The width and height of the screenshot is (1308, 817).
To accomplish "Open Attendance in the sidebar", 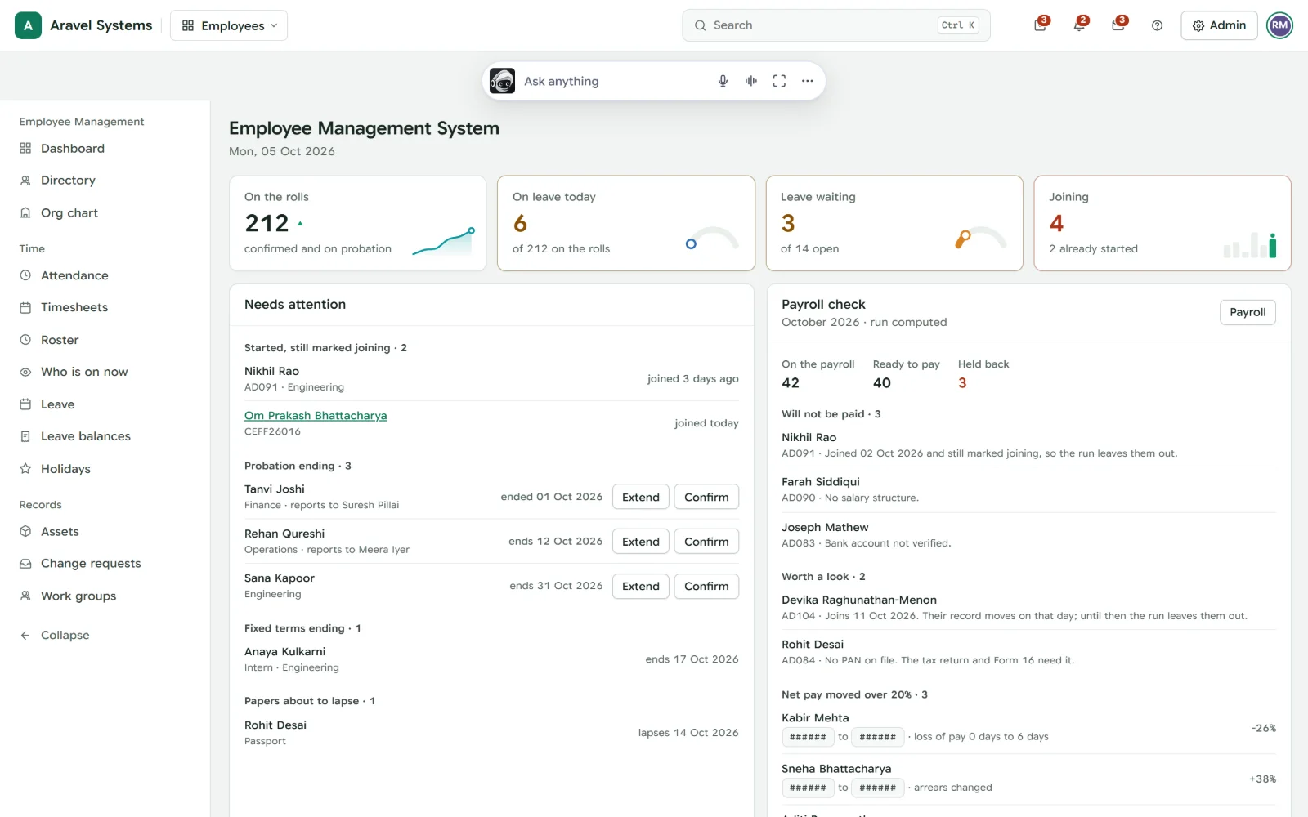I will point(105,275).
